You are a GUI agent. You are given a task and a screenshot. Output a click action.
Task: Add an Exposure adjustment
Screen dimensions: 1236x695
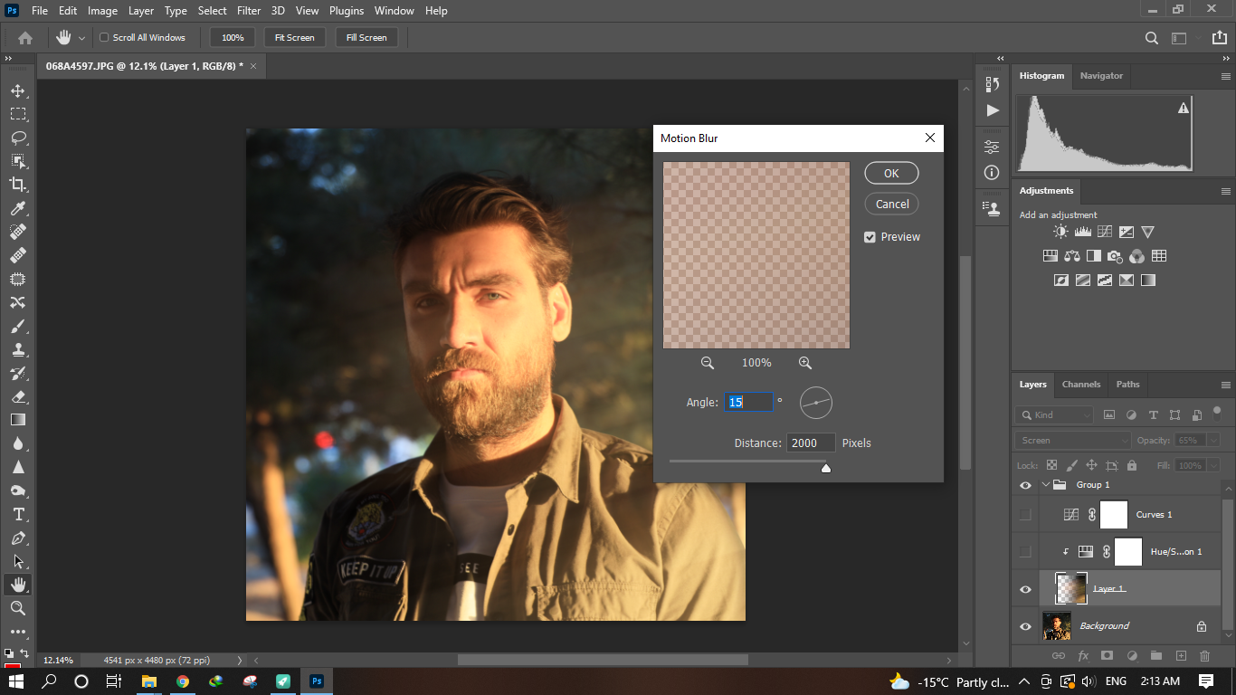[x=1126, y=233]
